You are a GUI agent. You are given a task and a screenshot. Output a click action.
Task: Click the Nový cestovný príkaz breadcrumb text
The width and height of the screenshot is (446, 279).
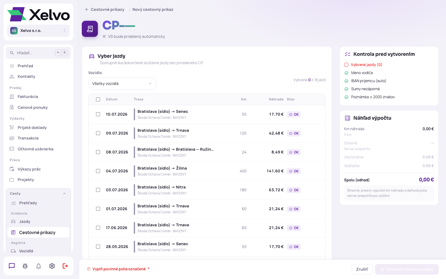click(x=153, y=10)
